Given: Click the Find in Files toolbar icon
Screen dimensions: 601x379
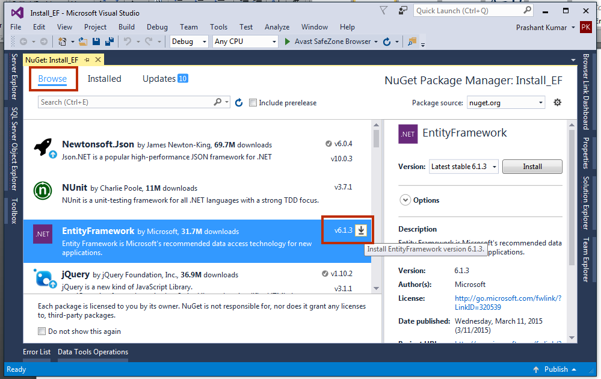Looking at the screenshot, I should (412, 42).
